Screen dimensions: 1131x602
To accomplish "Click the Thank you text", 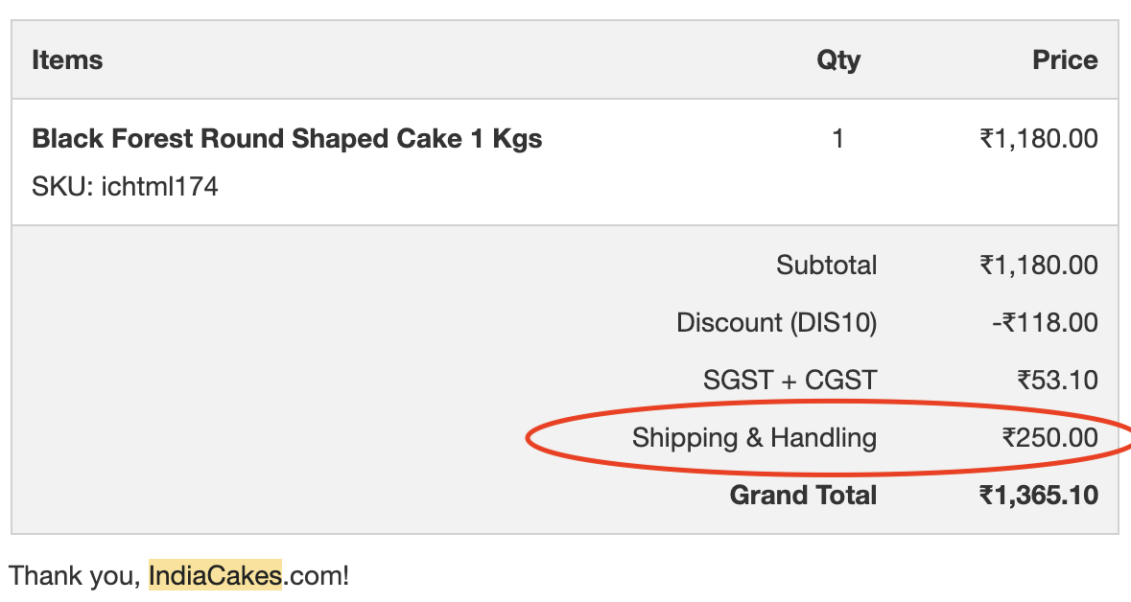I will coord(75,575).
